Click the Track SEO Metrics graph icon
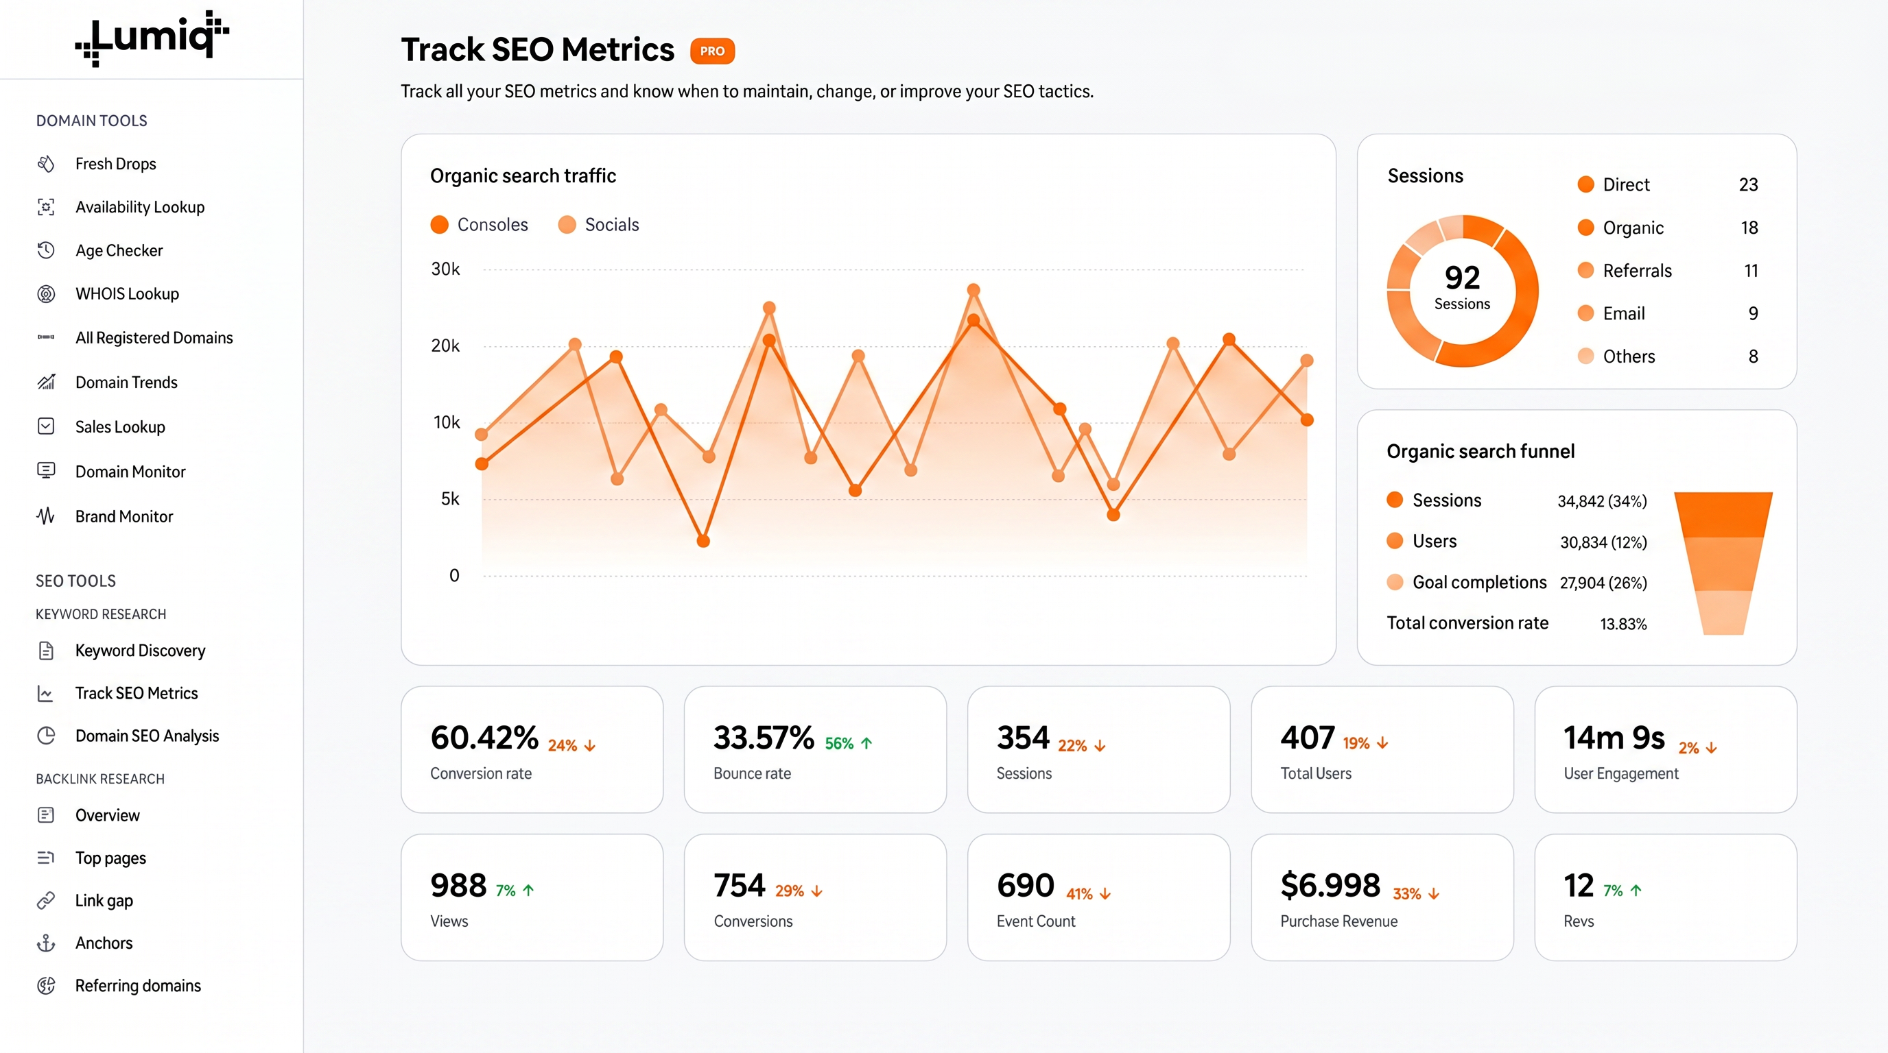 (46, 694)
